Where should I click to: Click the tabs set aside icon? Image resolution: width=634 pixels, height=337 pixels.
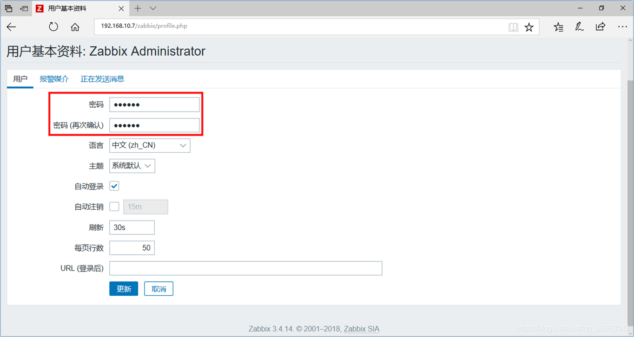9,8
